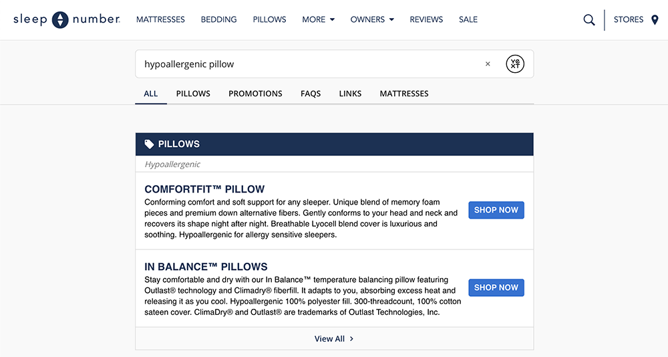Go to BEDDING in navigation

coord(218,20)
